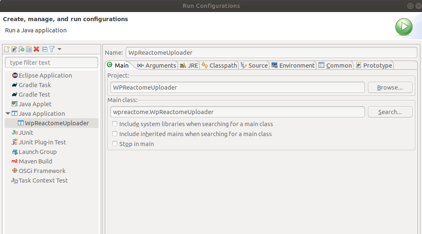Image resolution: width=422 pixels, height=234 pixels.
Task: Click the Gradle Task elephant icon
Action: click(x=15, y=85)
